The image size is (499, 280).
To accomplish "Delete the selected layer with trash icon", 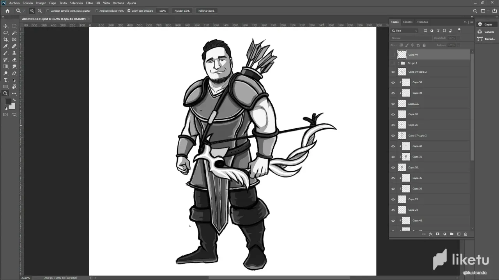I will tap(465, 234).
